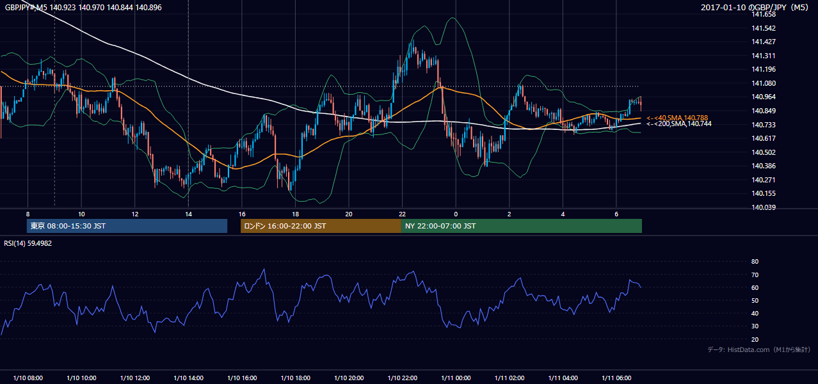Click price axis value 140.155

(764, 193)
